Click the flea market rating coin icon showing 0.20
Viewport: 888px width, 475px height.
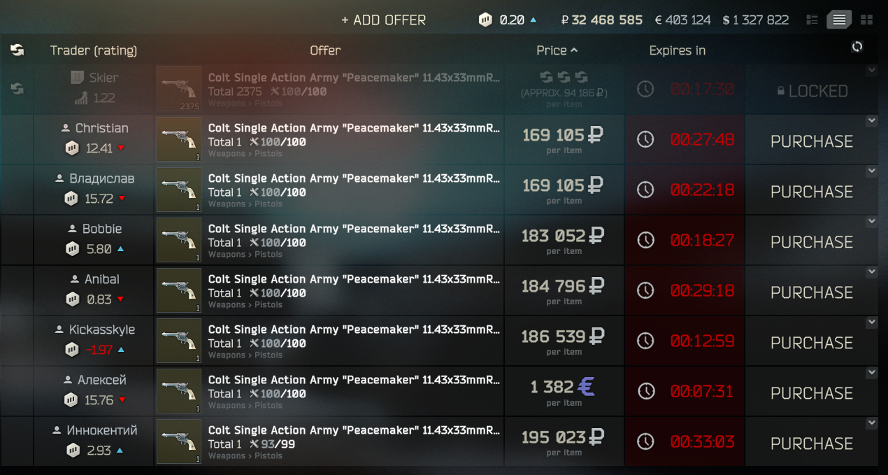tap(485, 20)
